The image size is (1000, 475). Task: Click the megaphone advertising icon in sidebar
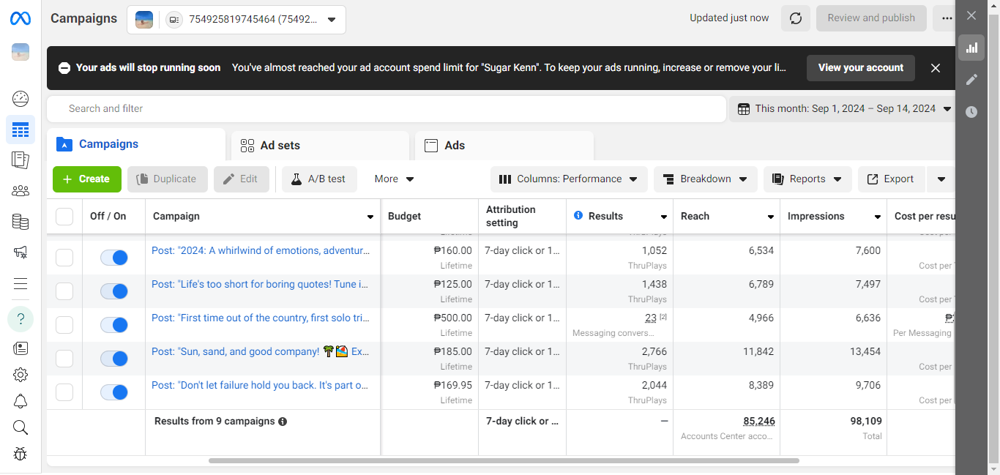pyautogui.click(x=20, y=253)
